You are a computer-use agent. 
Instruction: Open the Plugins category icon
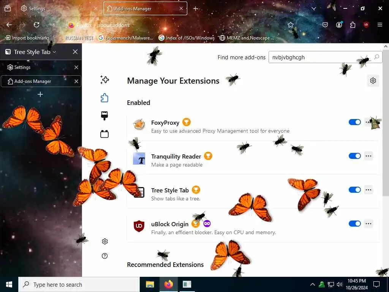click(x=104, y=134)
